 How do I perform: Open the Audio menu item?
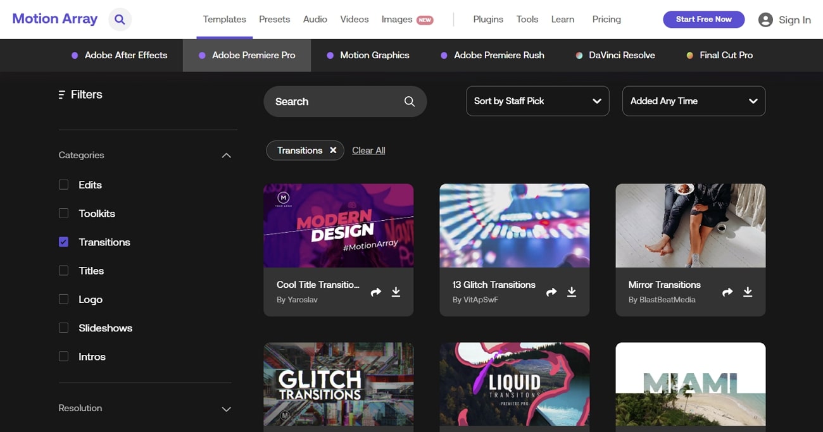(315, 20)
